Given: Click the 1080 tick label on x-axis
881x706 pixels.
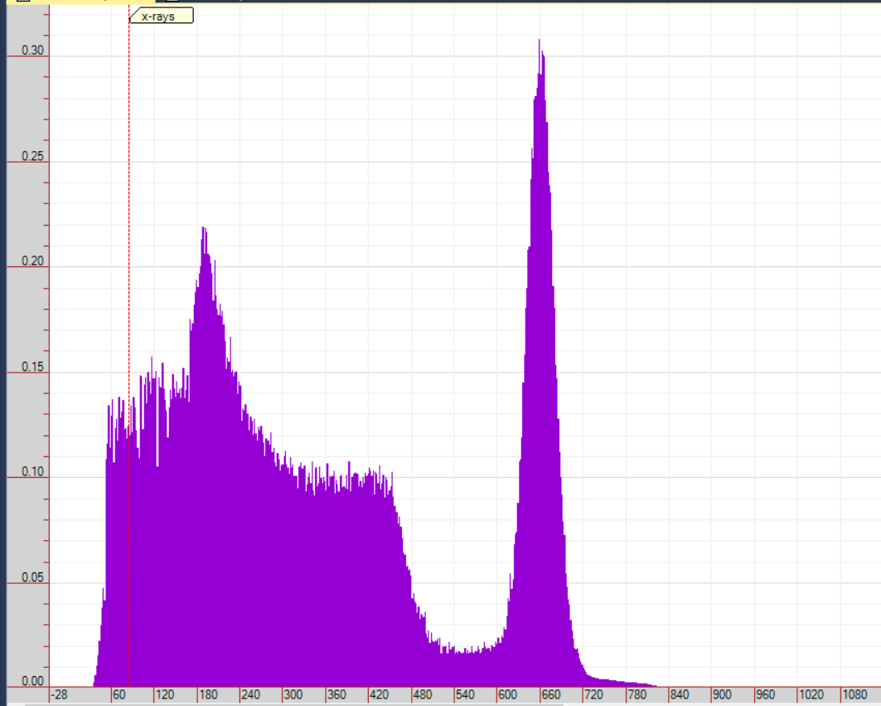Looking at the screenshot, I should pos(854,694).
